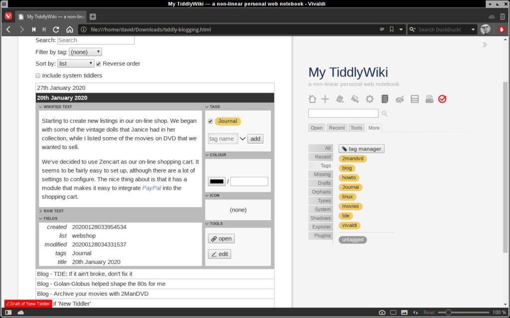Image resolution: width=510 pixels, height=318 pixels.
Task: Click the edit tiddler button
Action: click(220, 254)
